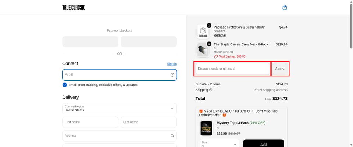Click the Sign in link

click(172, 64)
